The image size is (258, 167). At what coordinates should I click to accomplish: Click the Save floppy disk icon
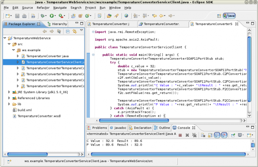pyautogui.click(x=17, y=16)
